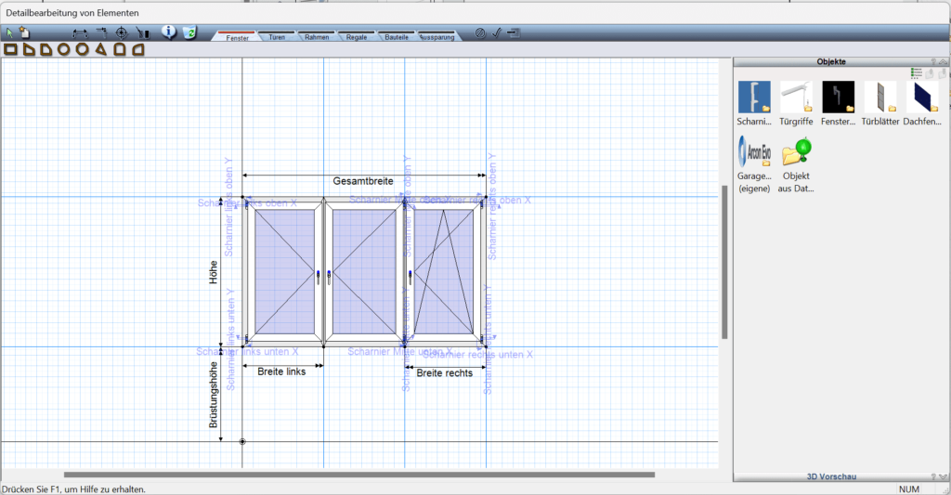The height and width of the screenshot is (495, 951).
Task: Click the green refresh bin icon
Action: (x=190, y=33)
